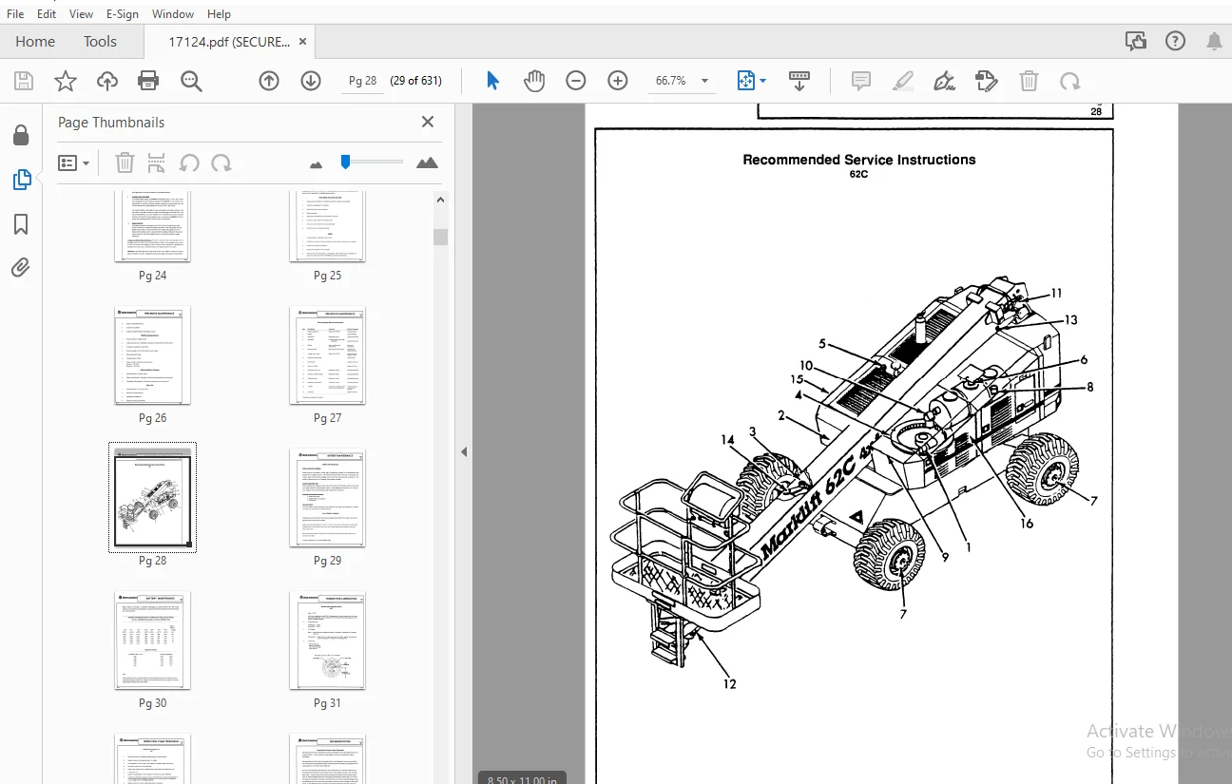Open the Page Thumbnails sidebar icon
1232x784 pixels.
point(21,179)
